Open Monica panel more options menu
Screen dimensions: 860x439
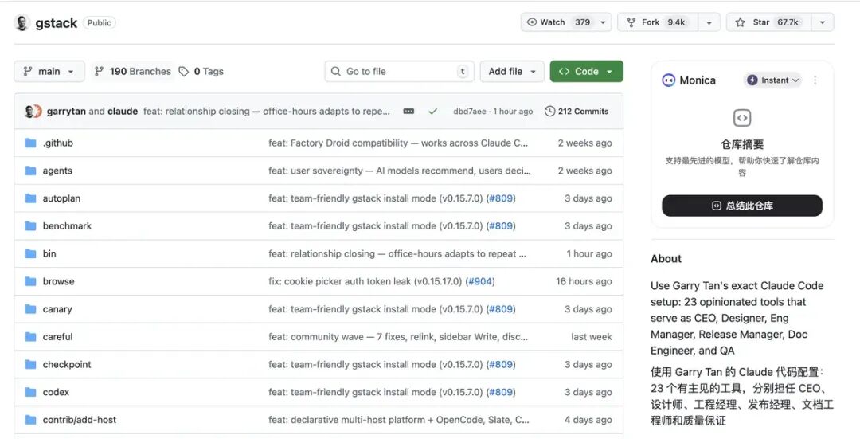click(x=815, y=80)
